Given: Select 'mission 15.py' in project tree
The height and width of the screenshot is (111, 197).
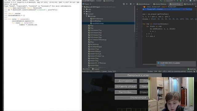Looking at the screenshot, I should pyautogui.click(x=93, y=49).
